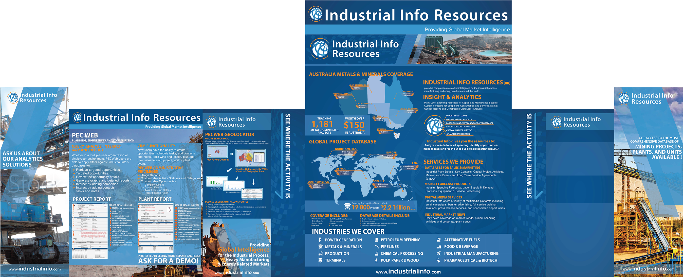The height and width of the screenshot is (277, 683).
Task: Click the 'DIGITAL MEDIA SERVICES' heading
Action: coord(443,197)
